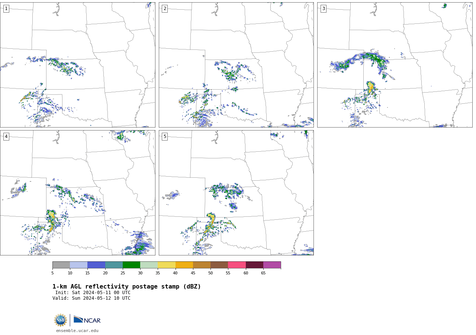Click the pink 55-60 dBZ swatch
476x335 pixels.
point(237,265)
